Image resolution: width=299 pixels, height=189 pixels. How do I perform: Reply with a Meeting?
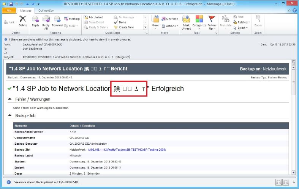(72, 19)
